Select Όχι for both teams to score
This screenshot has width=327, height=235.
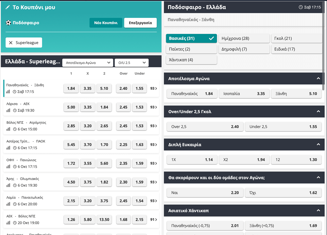[283, 193]
